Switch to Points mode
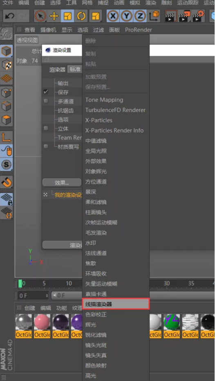The height and width of the screenshot is (381, 215). [x=7, y=93]
